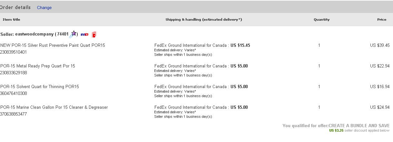Open POR-15 Metal Ready Prep Quart item

[x=37, y=66]
